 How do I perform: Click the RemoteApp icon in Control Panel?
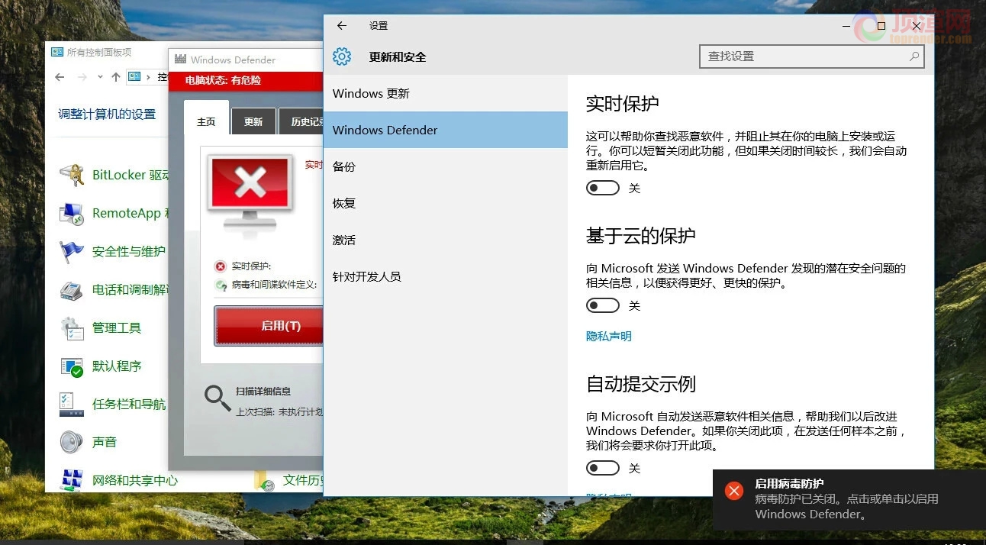(x=72, y=214)
